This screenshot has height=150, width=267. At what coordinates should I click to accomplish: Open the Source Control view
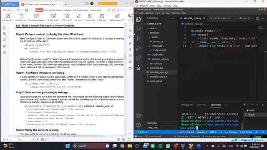(x=139, y=39)
